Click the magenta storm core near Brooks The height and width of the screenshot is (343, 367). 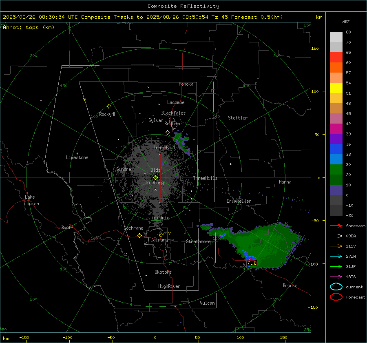(251, 259)
